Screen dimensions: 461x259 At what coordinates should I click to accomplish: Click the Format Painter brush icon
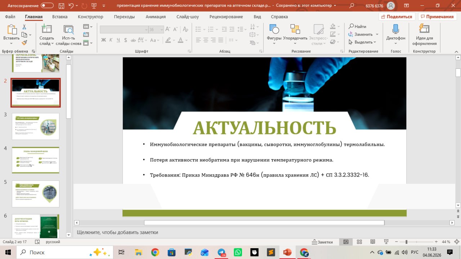click(x=24, y=43)
